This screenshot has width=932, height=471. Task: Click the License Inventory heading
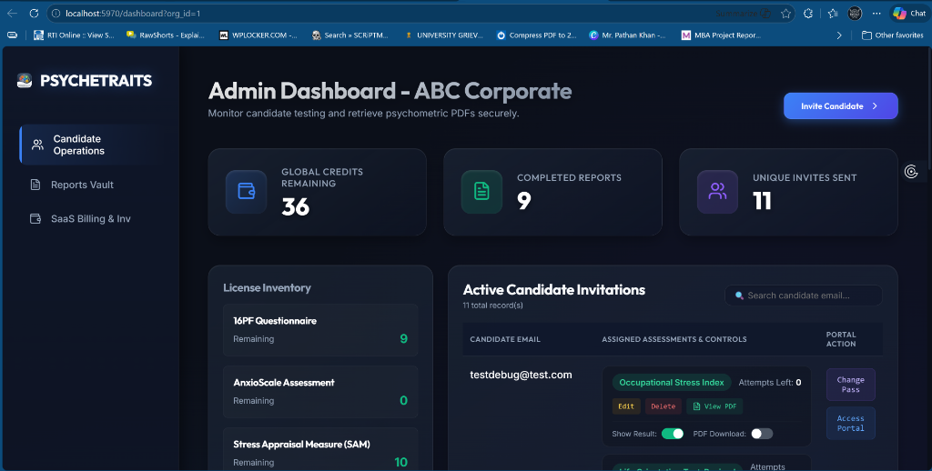click(267, 287)
